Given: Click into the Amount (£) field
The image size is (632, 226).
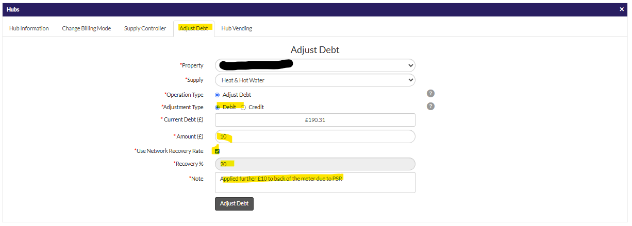Looking at the screenshot, I should tap(315, 136).
